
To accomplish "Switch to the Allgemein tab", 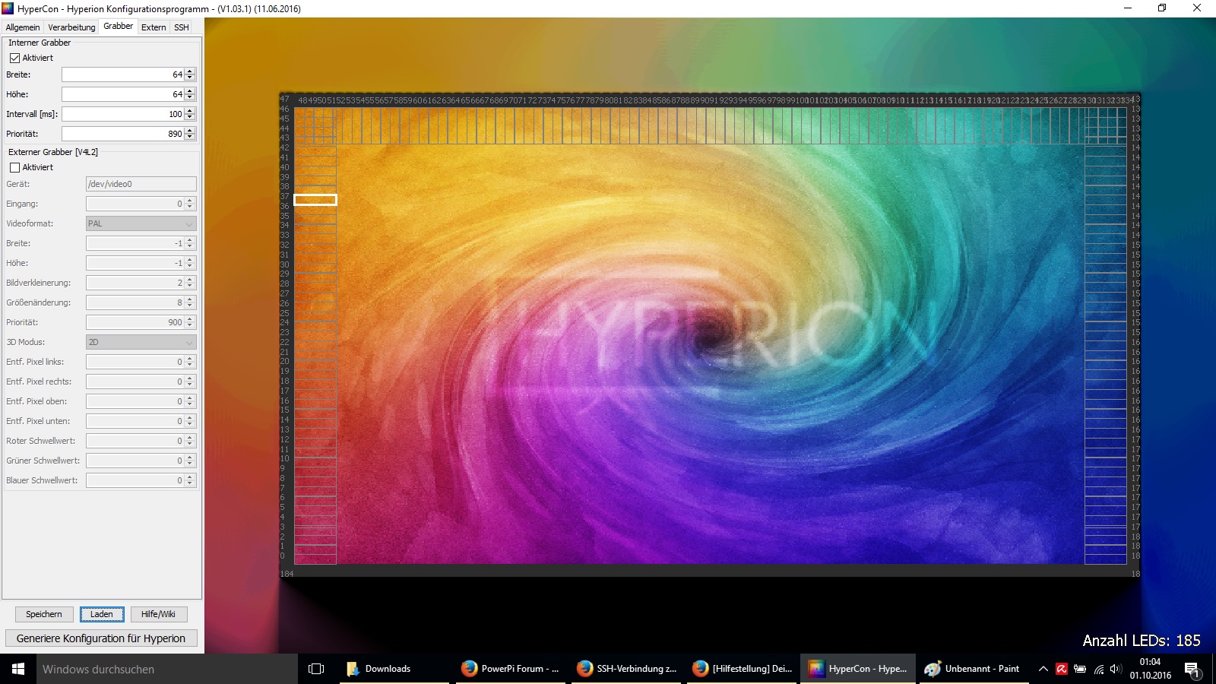I will 23,27.
